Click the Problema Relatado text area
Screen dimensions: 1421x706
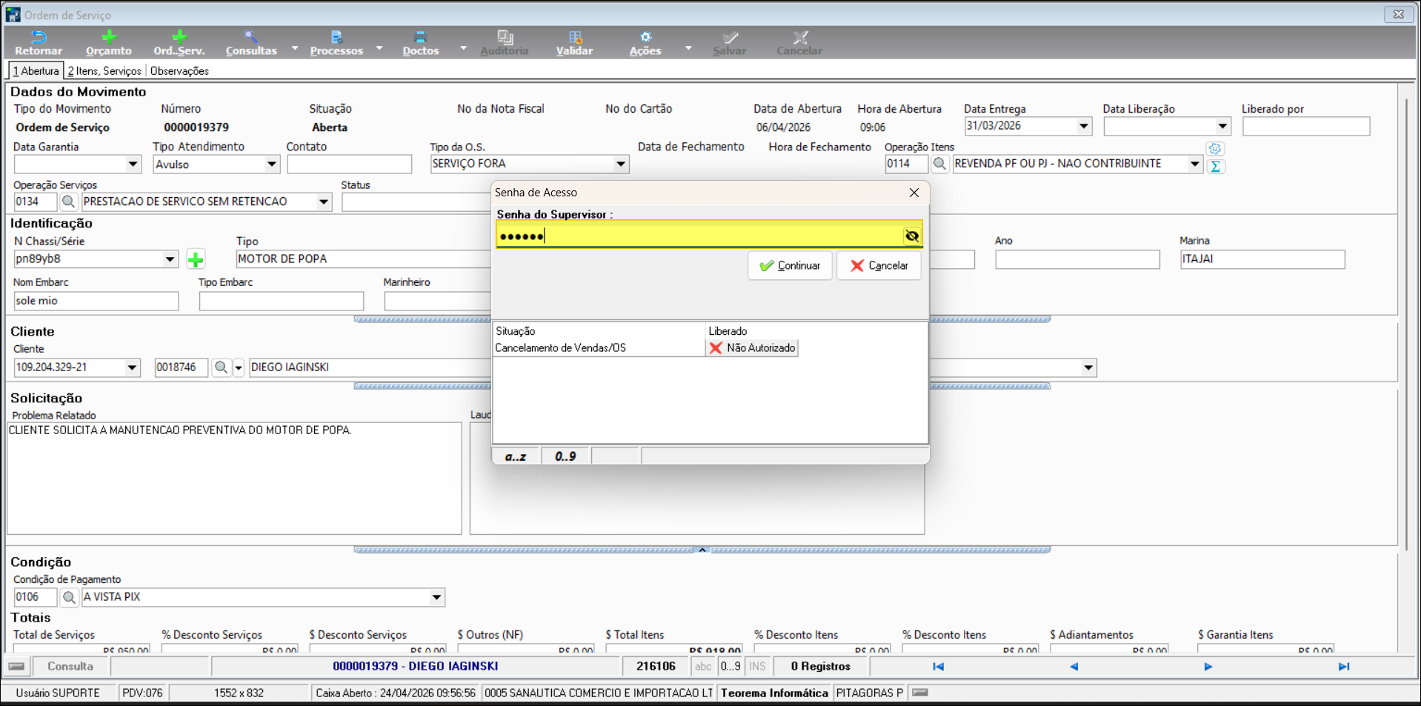pyautogui.click(x=234, y=478)
